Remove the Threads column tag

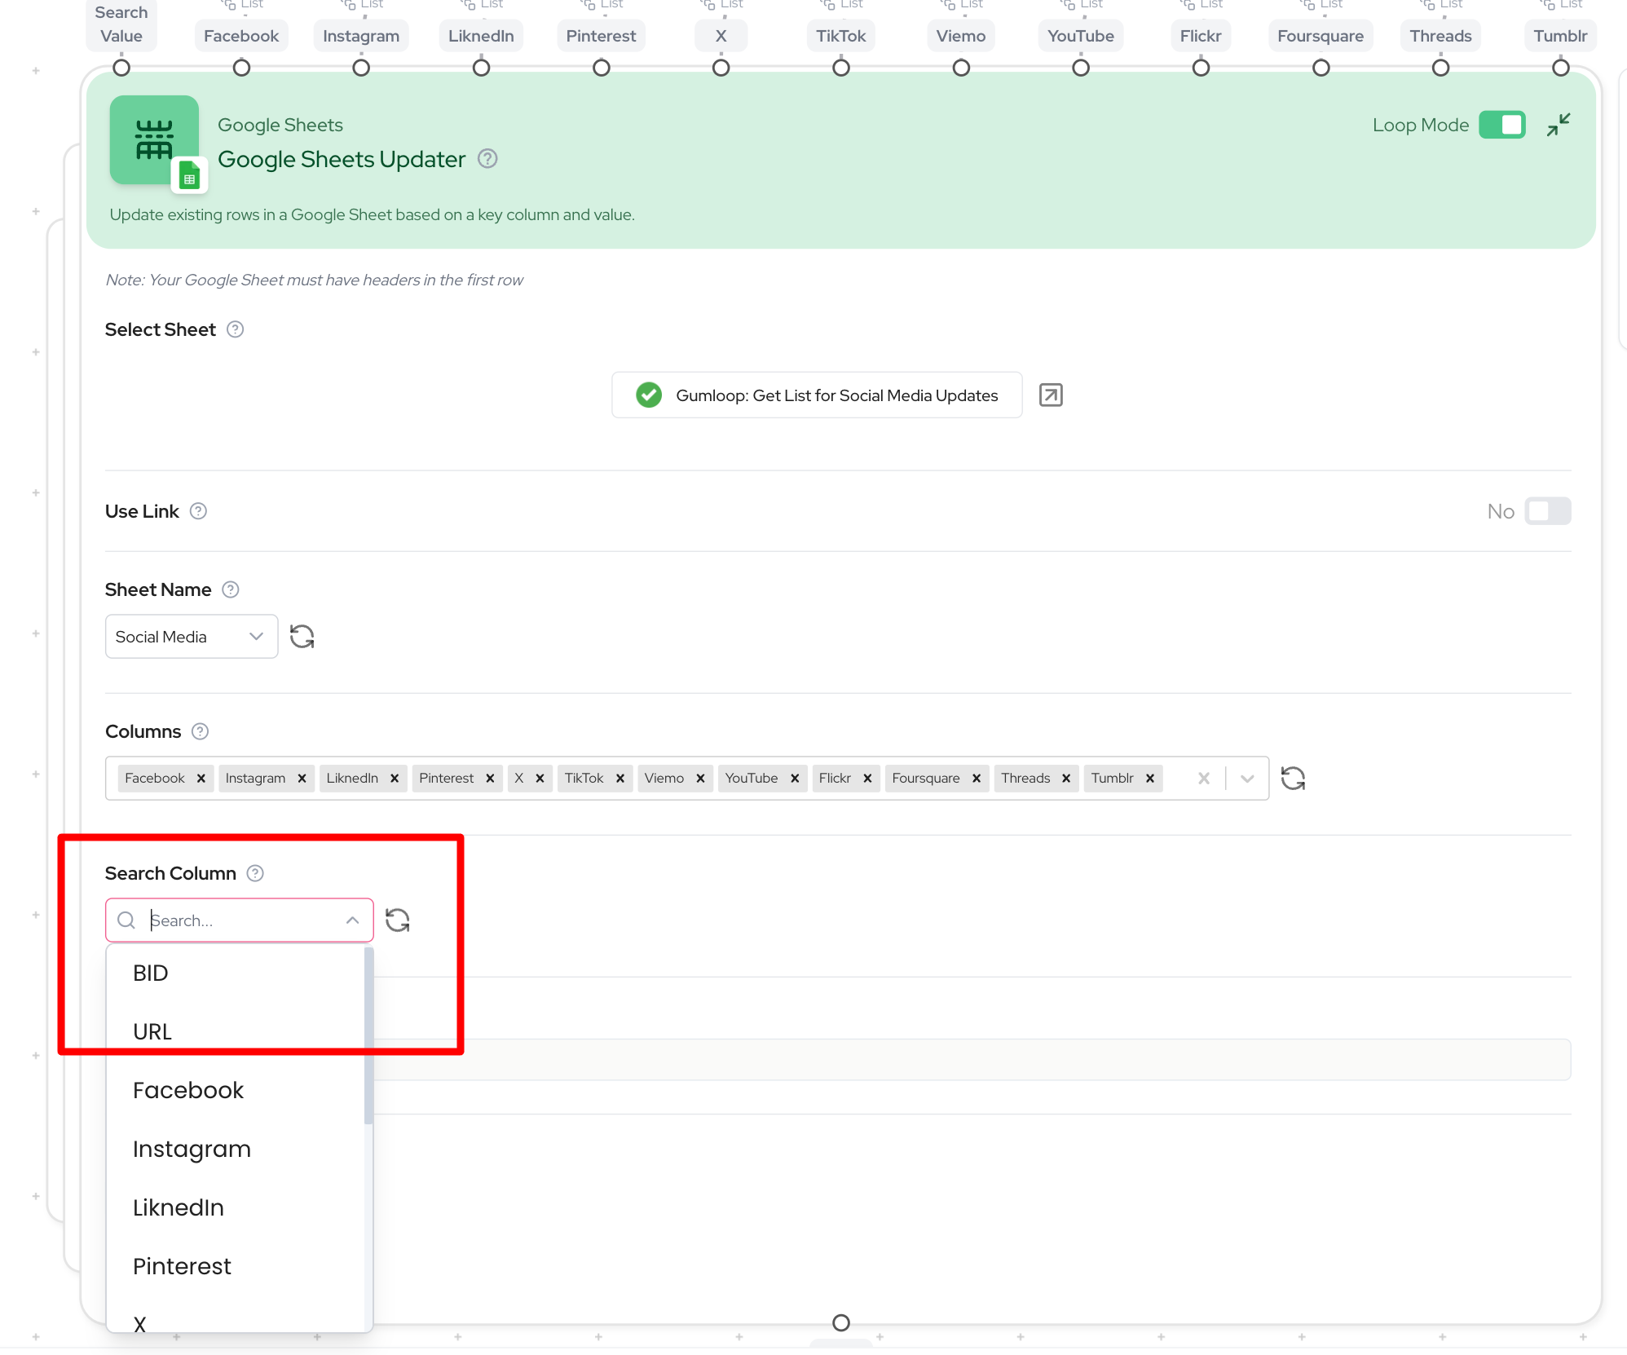point(1067,779)
